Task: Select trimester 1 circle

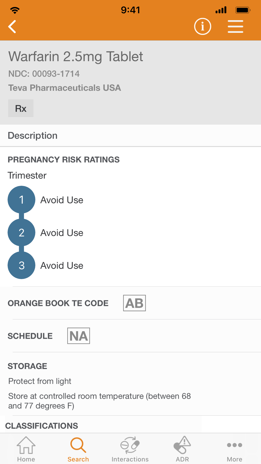Action: (x=21, y=200)
